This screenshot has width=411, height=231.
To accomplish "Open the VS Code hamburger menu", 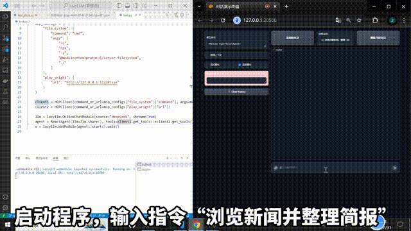I will 17,6.
